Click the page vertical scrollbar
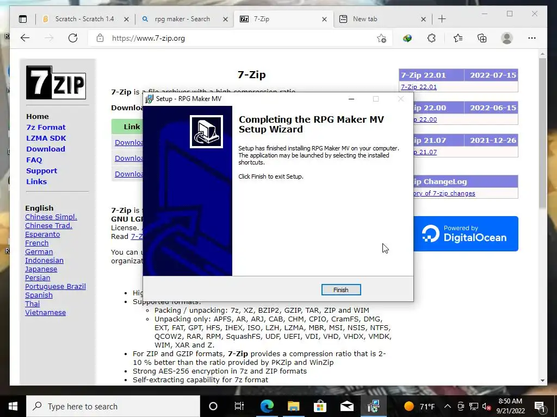Screen dimensions: 557x417 click(x=542, y=133)
